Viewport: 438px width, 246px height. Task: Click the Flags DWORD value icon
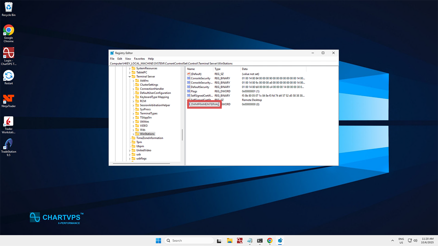[189, 91]
